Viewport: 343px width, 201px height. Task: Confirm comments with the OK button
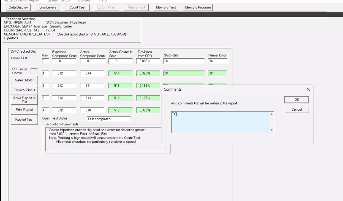tap(297, 99)
